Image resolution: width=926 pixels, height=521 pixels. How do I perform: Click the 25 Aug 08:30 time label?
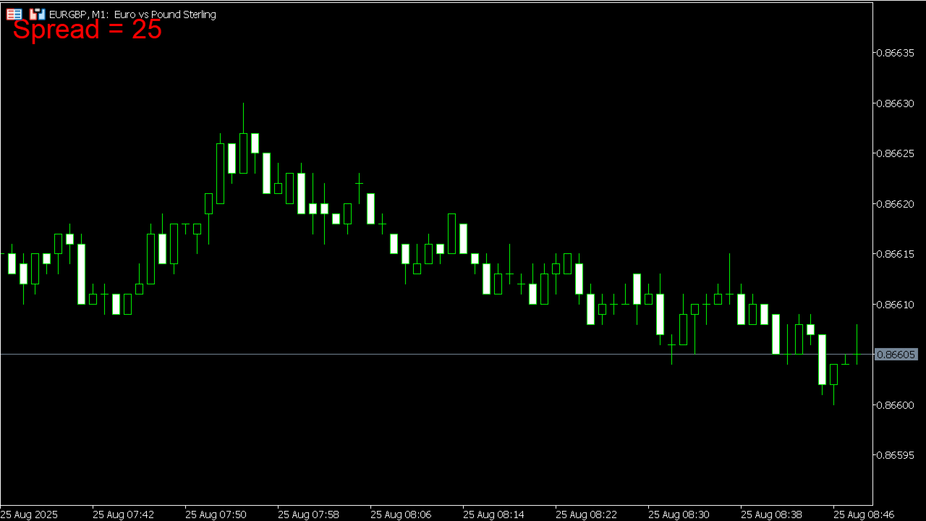coord(679,514)
